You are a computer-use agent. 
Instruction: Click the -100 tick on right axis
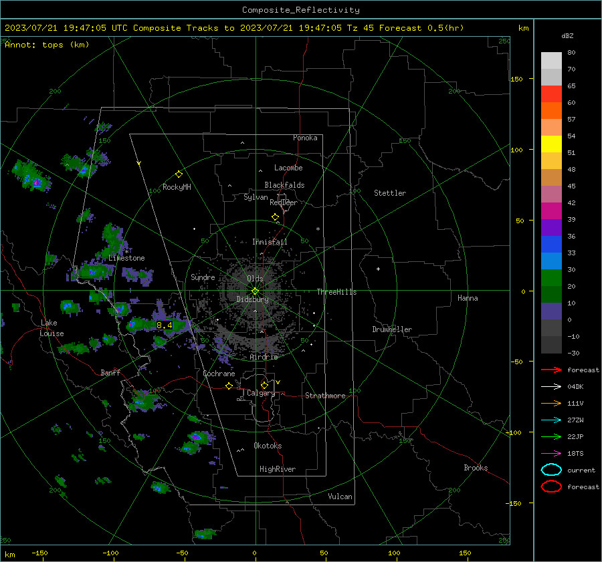click(x=513, y=432)
